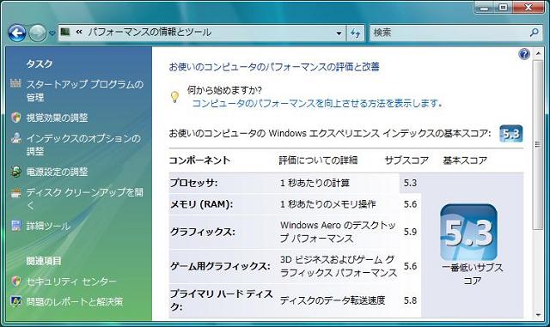Click the shield icon beside 視覚効果の調整
This screenshot has width=550, height=327.
coord(15,118)
